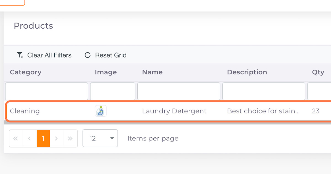This screenshot has height=174, width=331.
Task: Sort by the Description column header
Action: point(247,72)
